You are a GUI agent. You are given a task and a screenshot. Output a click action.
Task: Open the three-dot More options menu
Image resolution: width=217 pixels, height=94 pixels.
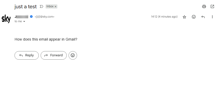pyautogui.click(x=212, y=17)
